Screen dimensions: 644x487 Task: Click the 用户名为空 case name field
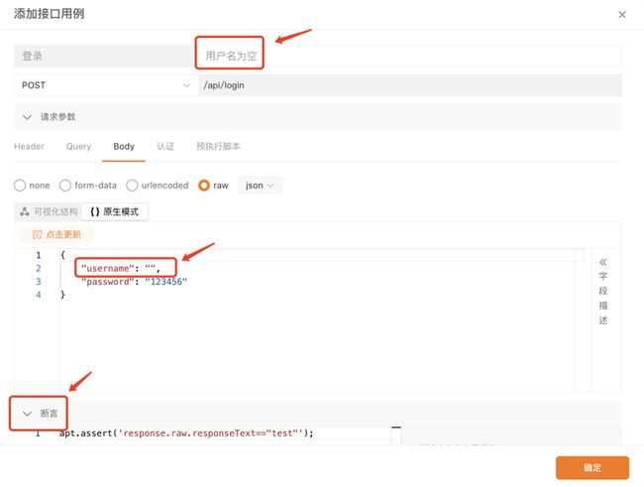409,56
